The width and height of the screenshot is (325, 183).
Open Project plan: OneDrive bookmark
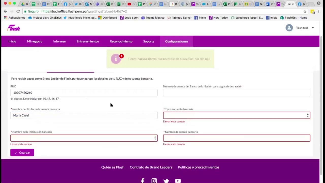click(x=45, y=18)
